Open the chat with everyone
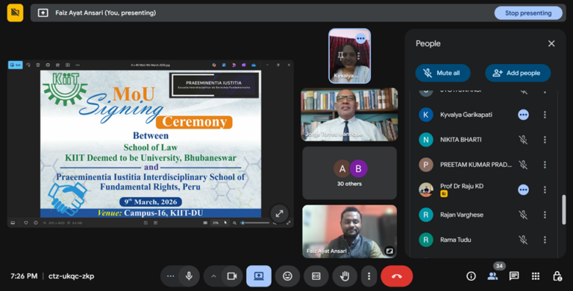Image resolution: width=573 pixels, height=291 pixels. coord(514,276)
